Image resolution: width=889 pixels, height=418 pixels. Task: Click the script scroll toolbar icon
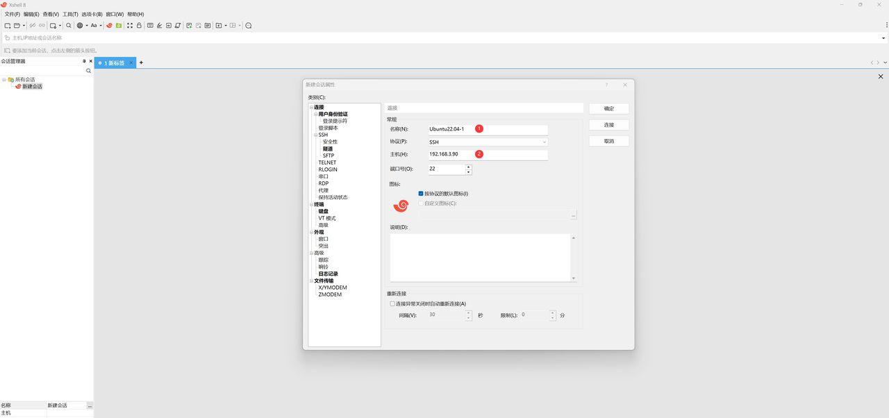(x=178, y=26)
